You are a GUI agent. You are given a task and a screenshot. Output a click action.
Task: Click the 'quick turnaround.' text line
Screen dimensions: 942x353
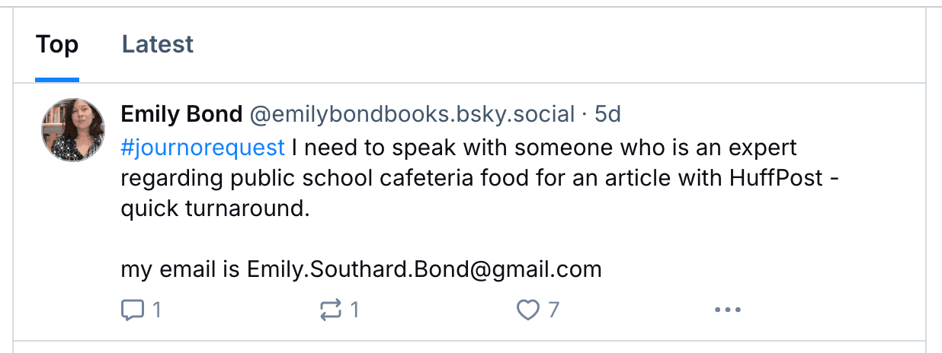point(215,209)
